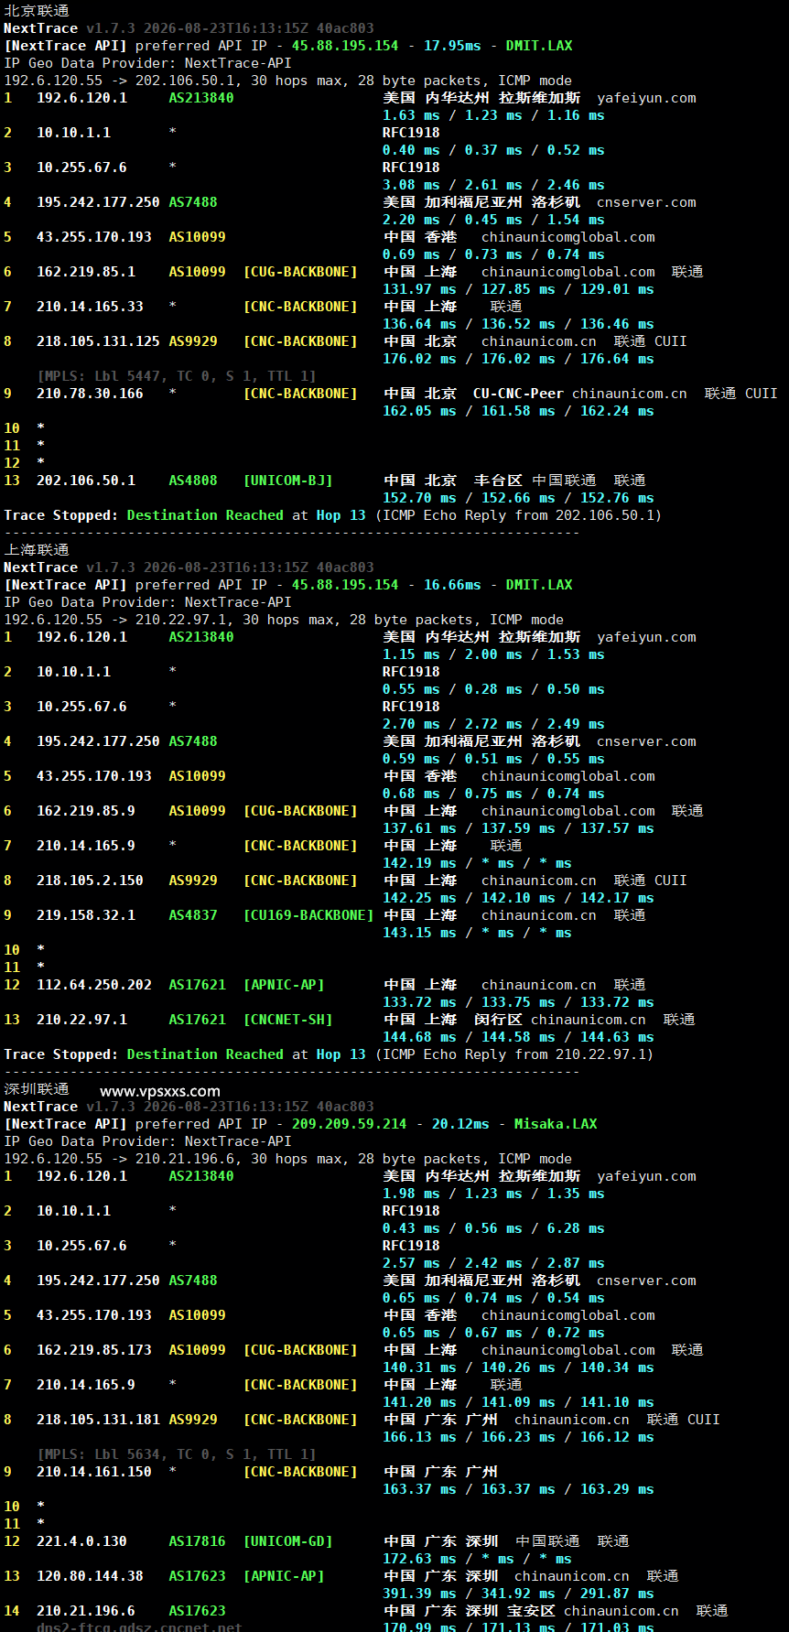Click the 209.209.59.214 preferred API IP
Screen dimensions: 789x1632
click(349, 1124)
